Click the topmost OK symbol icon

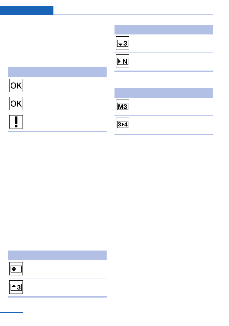(x=16, y=85)
